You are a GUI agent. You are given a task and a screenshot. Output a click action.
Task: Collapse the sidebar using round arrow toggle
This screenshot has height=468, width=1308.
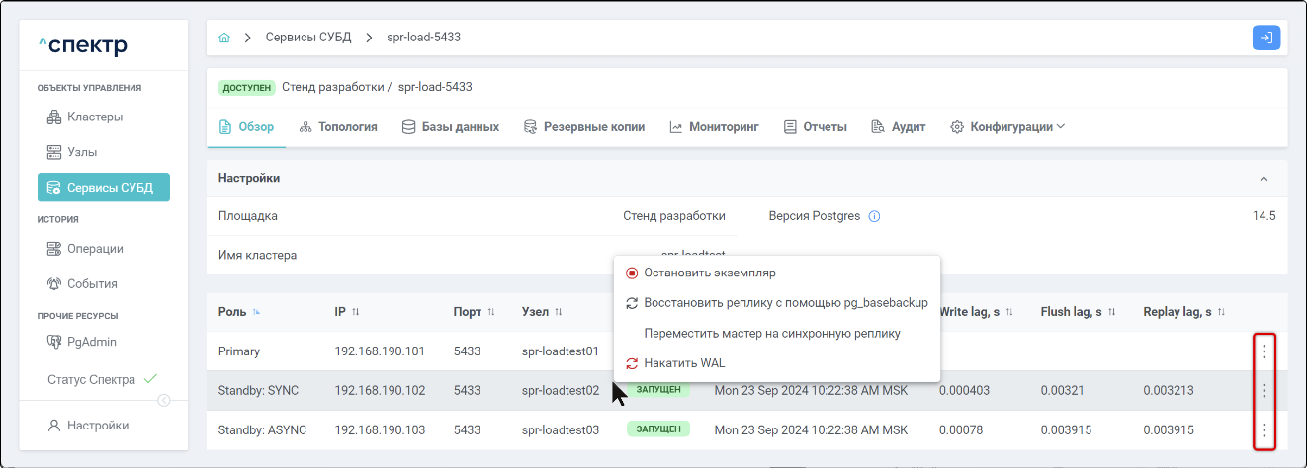coord(164,400)
